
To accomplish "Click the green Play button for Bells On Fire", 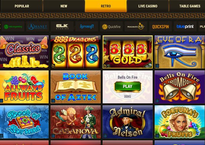I will coord(127,86).
